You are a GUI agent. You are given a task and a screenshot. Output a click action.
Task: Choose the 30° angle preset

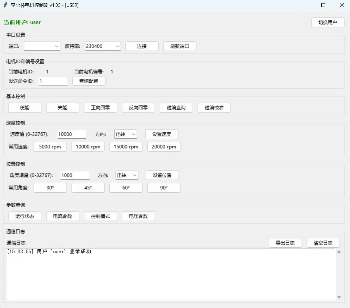point(50,188)
